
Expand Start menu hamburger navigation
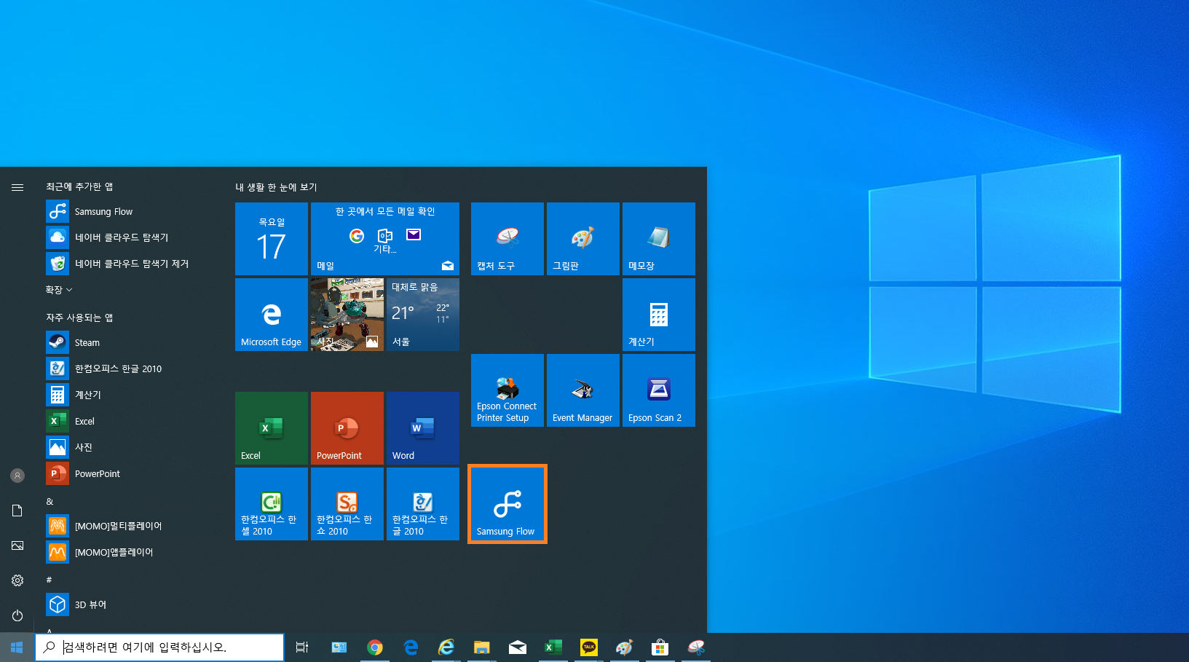pos(17,187)
